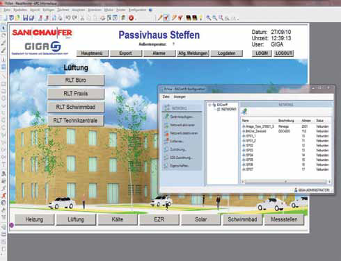Screen dimensions: 341x261
Task: Open the Logdaten button
Action: tap(227, 53)
